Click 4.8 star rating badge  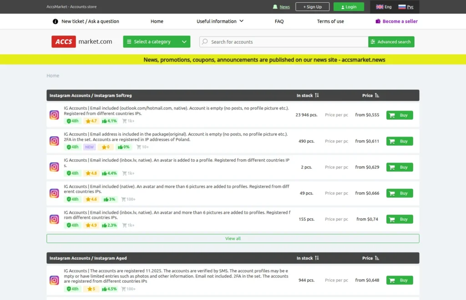click(x=91, y=173)
